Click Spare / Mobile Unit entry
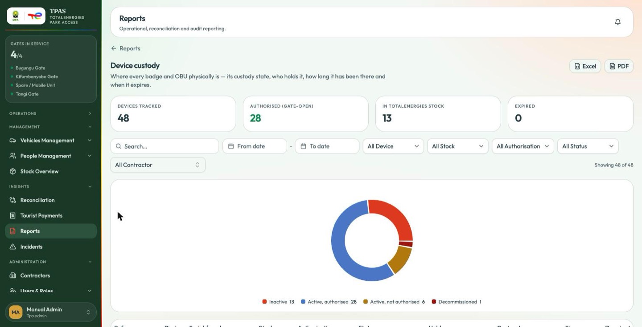This screenshot has width=642, height=327. point(35,85)
